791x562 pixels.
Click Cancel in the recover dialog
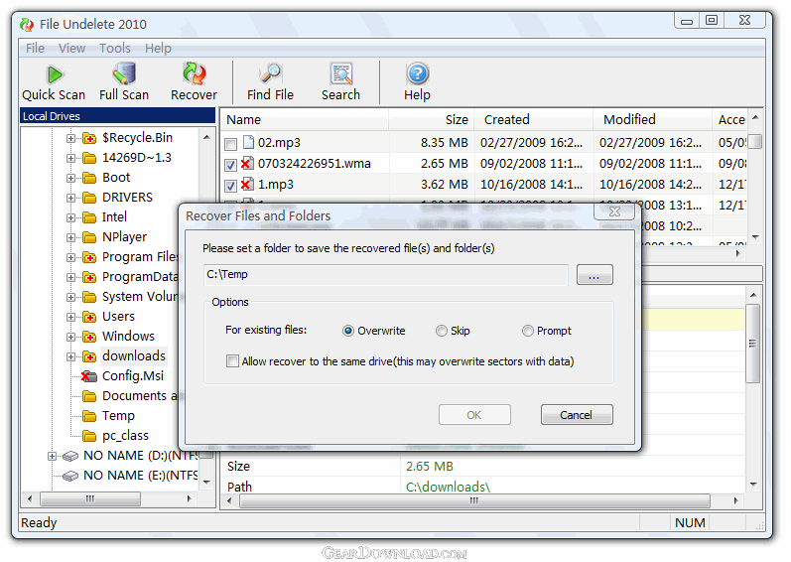coord(577,415)
